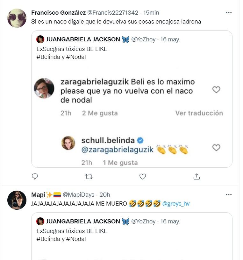
Task: Click schull.belinda's avatar in screenshot
Action: click(68, 143)
